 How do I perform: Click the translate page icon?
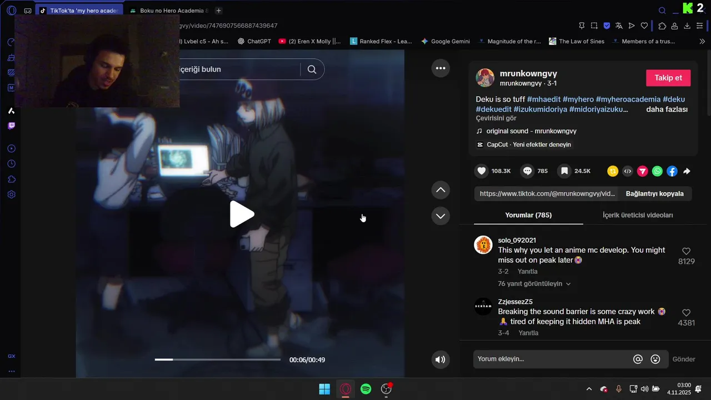coord(619,26)
